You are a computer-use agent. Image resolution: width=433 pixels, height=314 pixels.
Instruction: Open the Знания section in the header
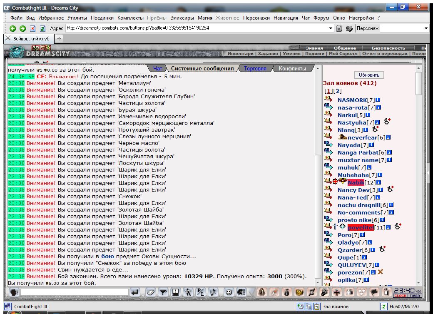314,48
